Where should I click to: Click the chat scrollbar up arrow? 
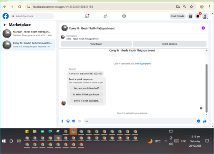206,50
